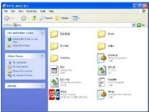Screen dimensions: 149x112
Task: Select the Setup configuration settings file icon
Action: pos(102,94)
